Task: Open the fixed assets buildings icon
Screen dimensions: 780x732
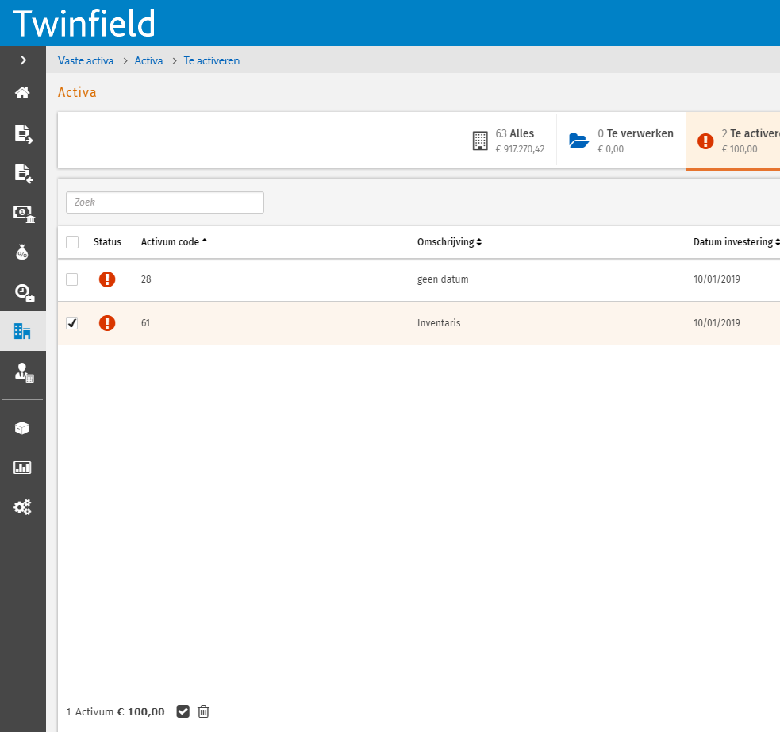Action: click(22, 332)
